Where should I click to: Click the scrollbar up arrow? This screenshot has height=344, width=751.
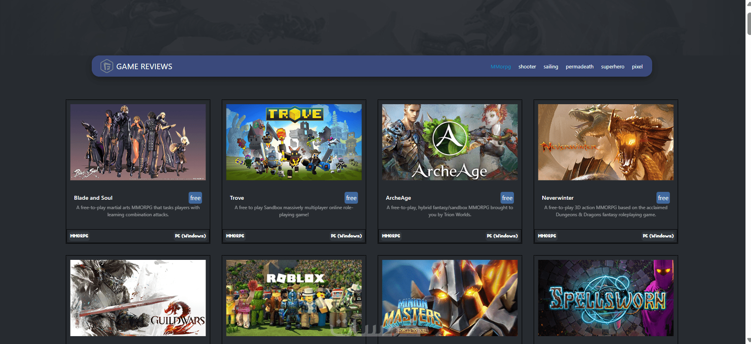point(748,4)
